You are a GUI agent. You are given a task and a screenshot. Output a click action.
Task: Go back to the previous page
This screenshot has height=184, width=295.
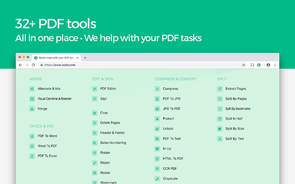coord(20,65)
